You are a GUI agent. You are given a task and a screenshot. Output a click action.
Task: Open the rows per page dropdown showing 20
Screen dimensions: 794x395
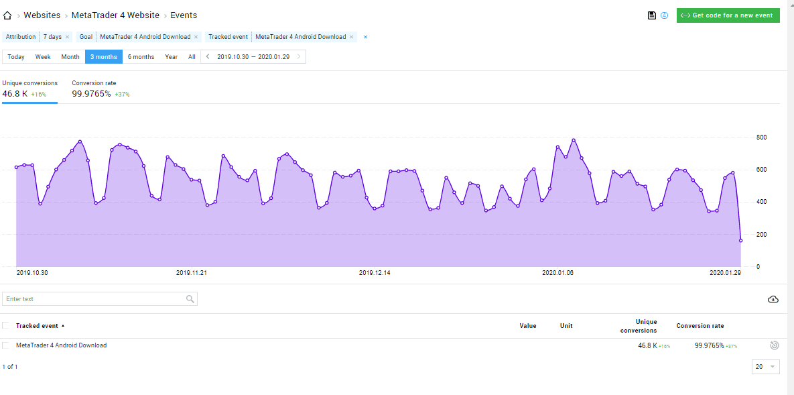[766, 367]
